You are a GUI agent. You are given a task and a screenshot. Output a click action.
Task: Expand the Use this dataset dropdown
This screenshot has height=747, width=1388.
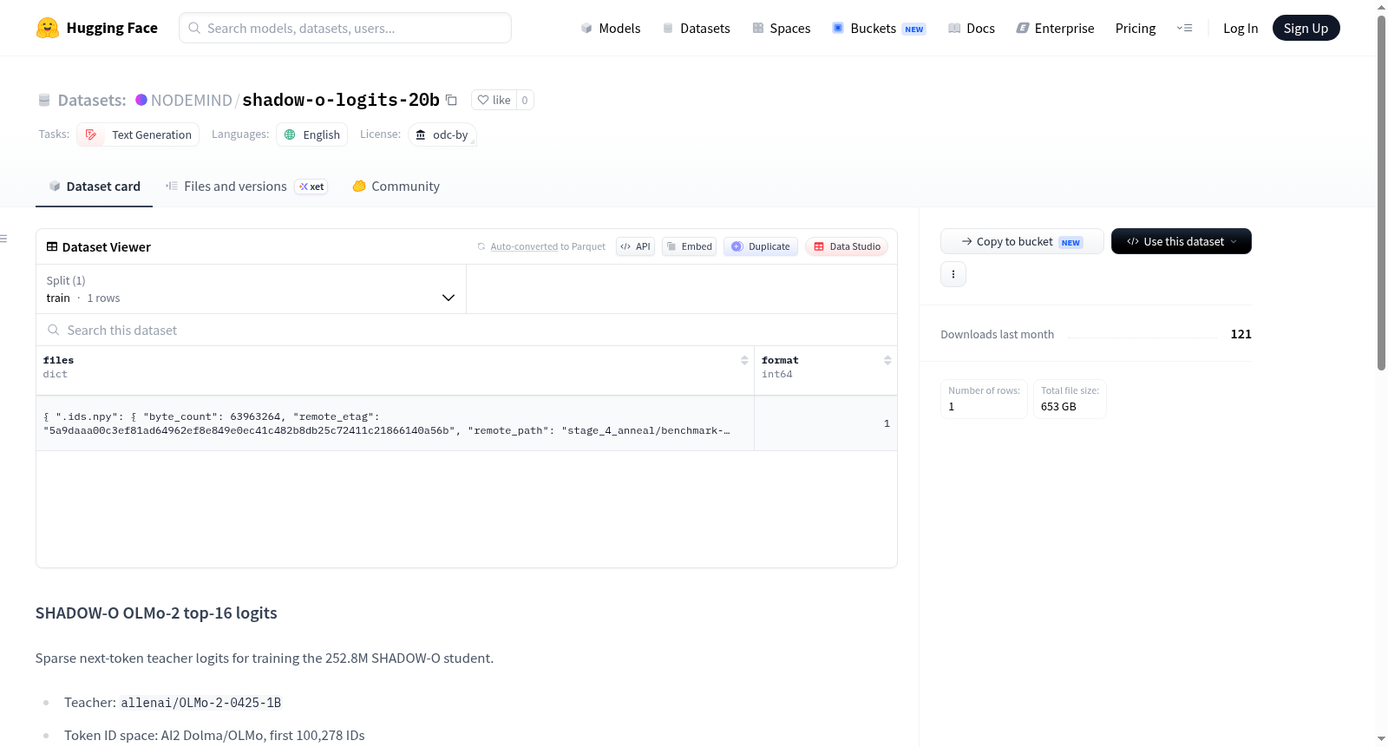(x=1182, y=241)
